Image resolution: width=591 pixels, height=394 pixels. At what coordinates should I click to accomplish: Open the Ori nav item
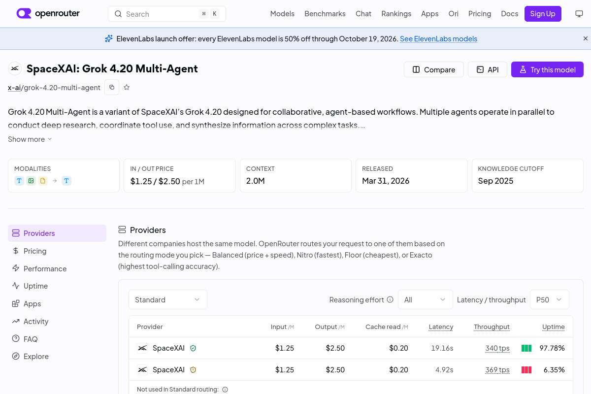(454, 14)
